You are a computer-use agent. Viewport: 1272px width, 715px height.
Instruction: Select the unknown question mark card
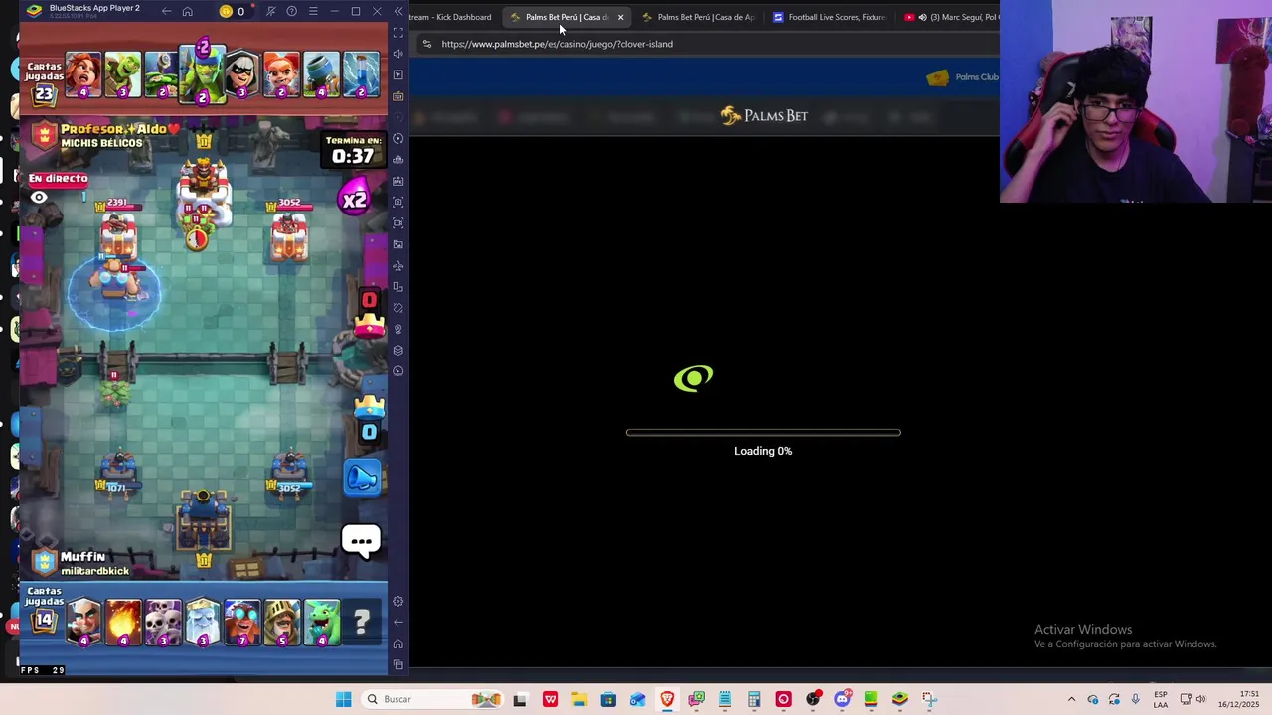tap(361, 623)
